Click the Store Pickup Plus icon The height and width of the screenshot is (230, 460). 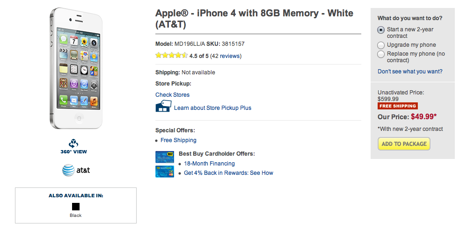163,107
